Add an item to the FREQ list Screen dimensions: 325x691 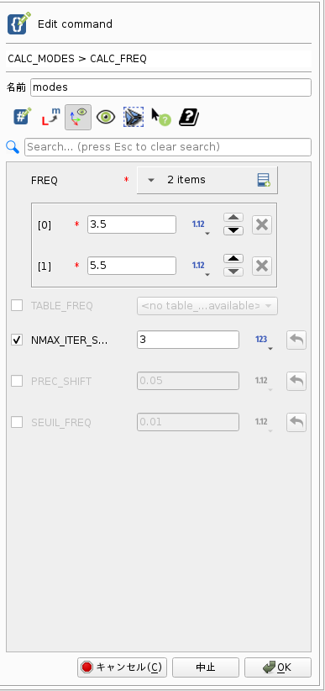[264, 180]
